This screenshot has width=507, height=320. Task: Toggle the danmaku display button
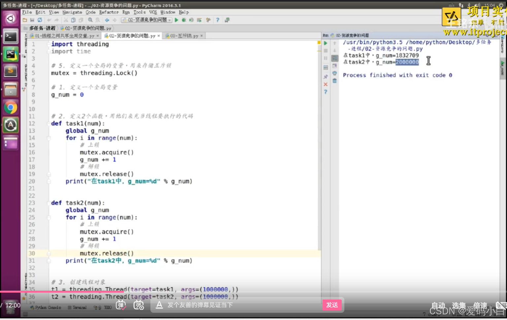click(121, 305)
